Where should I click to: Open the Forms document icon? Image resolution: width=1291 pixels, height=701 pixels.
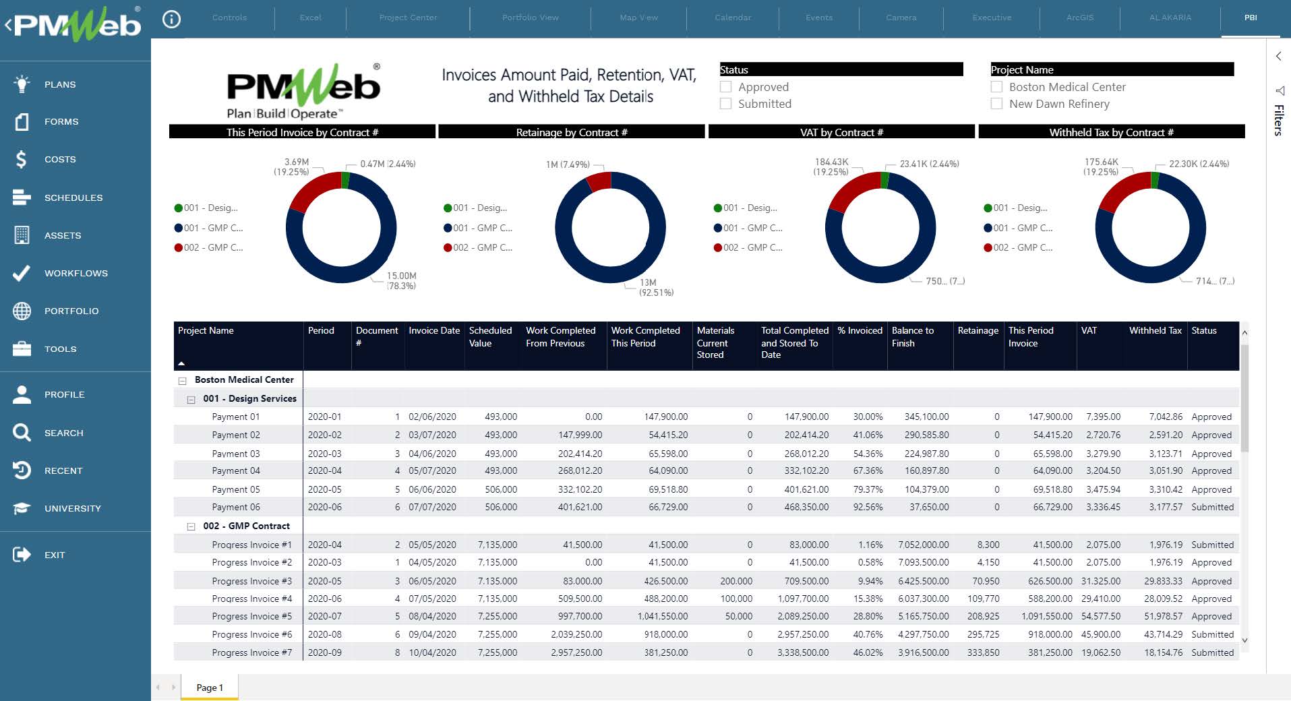click(22, 121)
